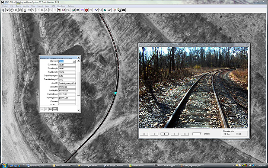
Task: Set Recenter Map to Off
Action: coord(237,134)
